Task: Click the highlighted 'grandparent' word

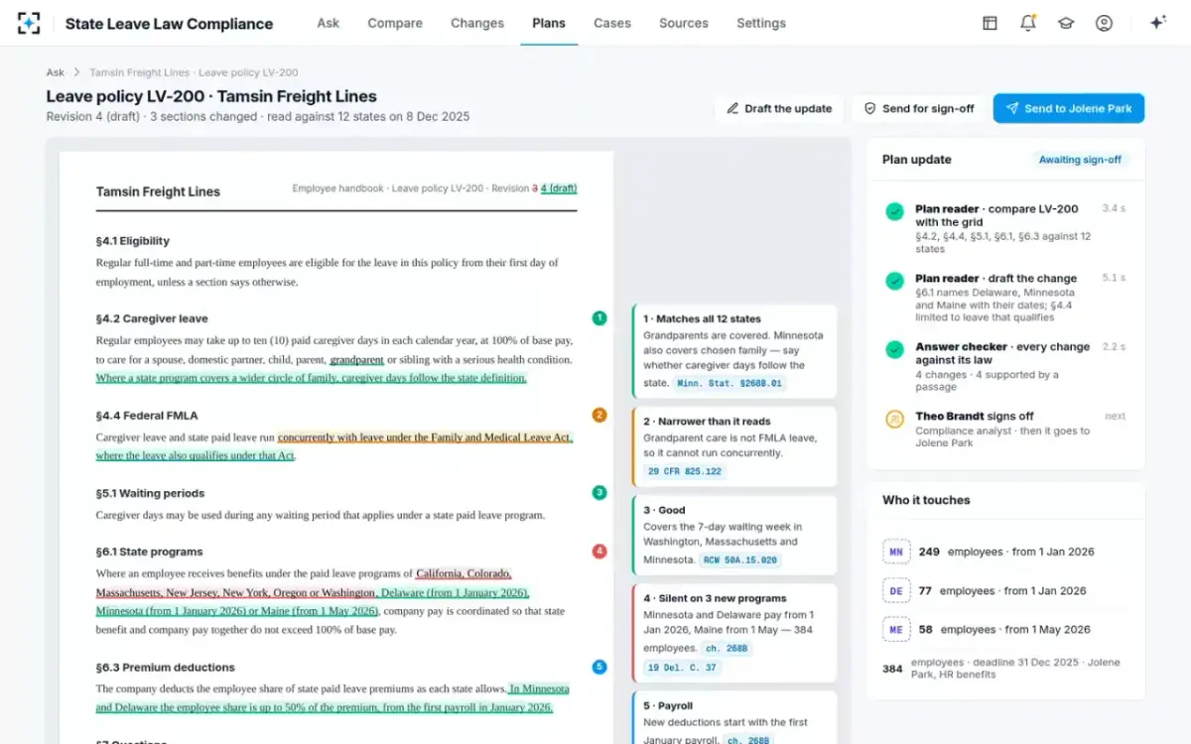Action: point(356,359)
